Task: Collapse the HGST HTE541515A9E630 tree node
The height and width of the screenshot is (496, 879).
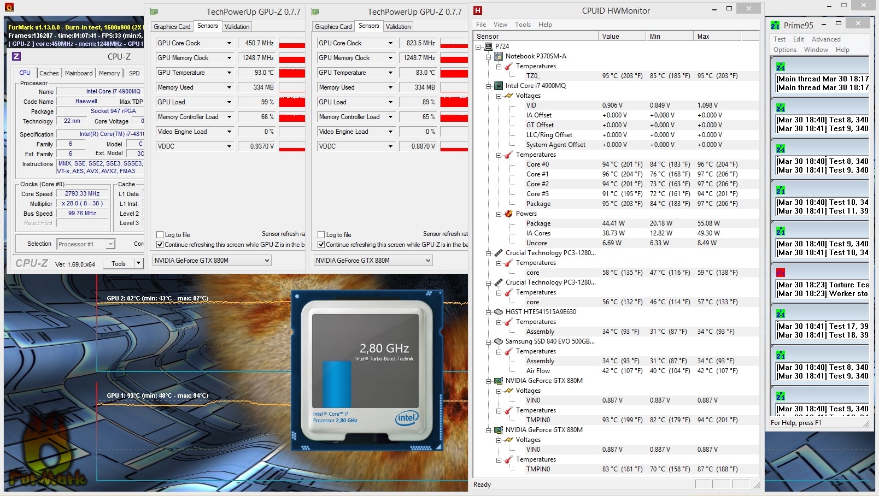Action: click(489, 312)
